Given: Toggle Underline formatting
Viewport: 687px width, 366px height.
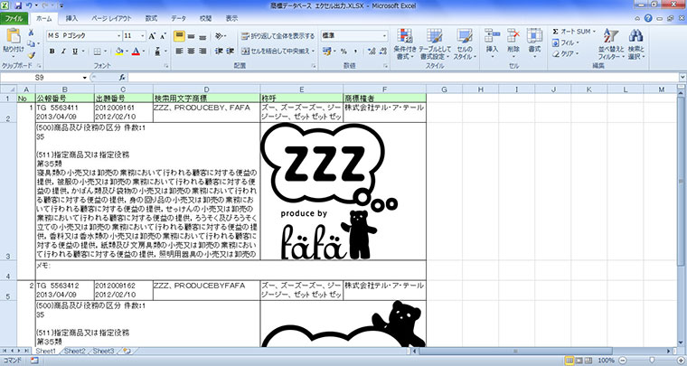Looking at the screenshot, I should (75, 52).
